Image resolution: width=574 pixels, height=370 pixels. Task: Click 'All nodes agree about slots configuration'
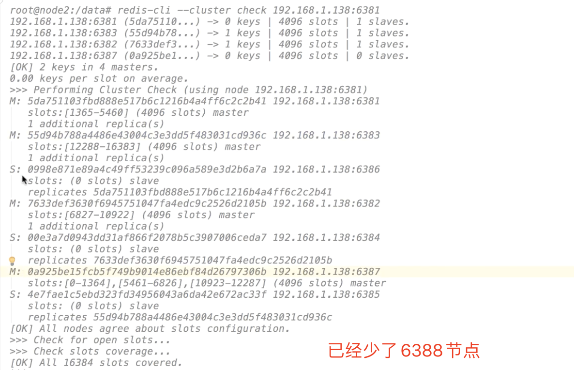pyautogui.click(x=150, y=329)
